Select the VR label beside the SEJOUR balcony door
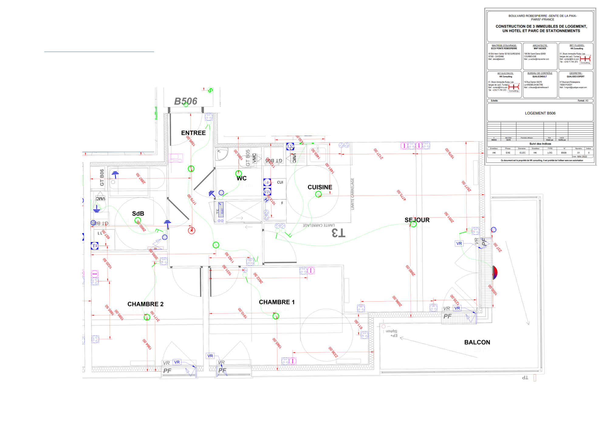This screenshot has height=426, width=603. click(459, 244)
